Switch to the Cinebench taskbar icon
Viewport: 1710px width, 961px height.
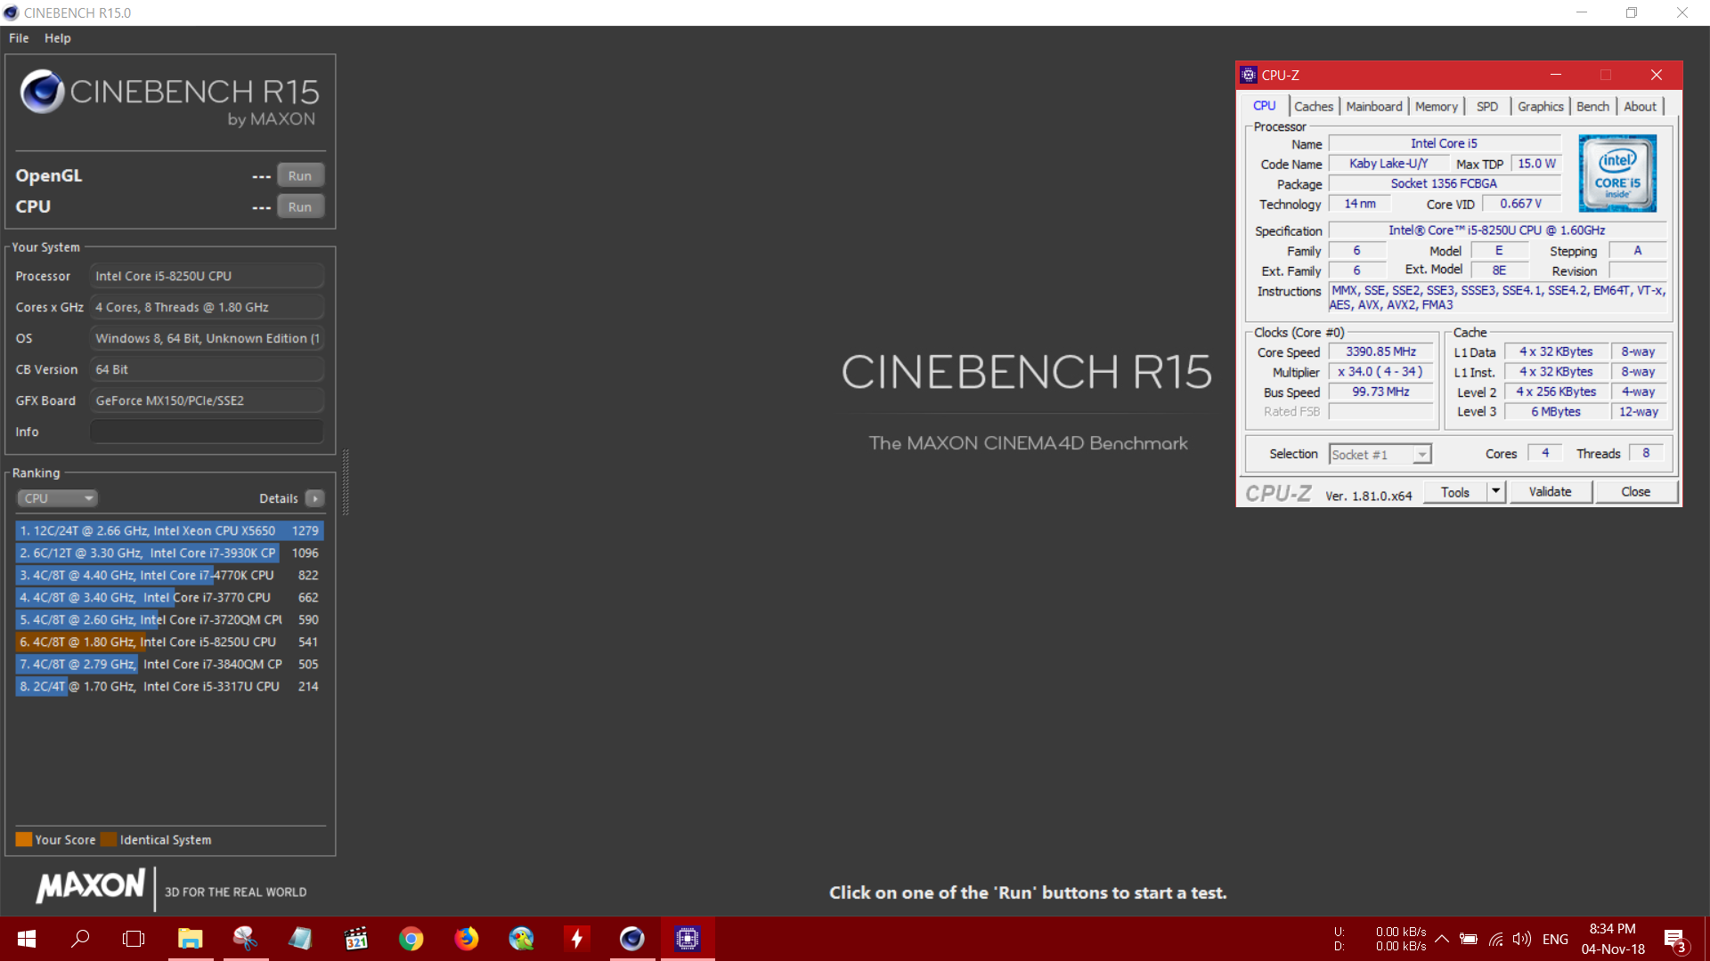pyautogui.click(x=632, y=939)
